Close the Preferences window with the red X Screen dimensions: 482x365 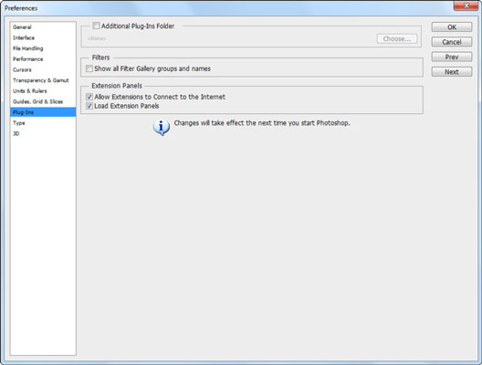pos(466,5)
